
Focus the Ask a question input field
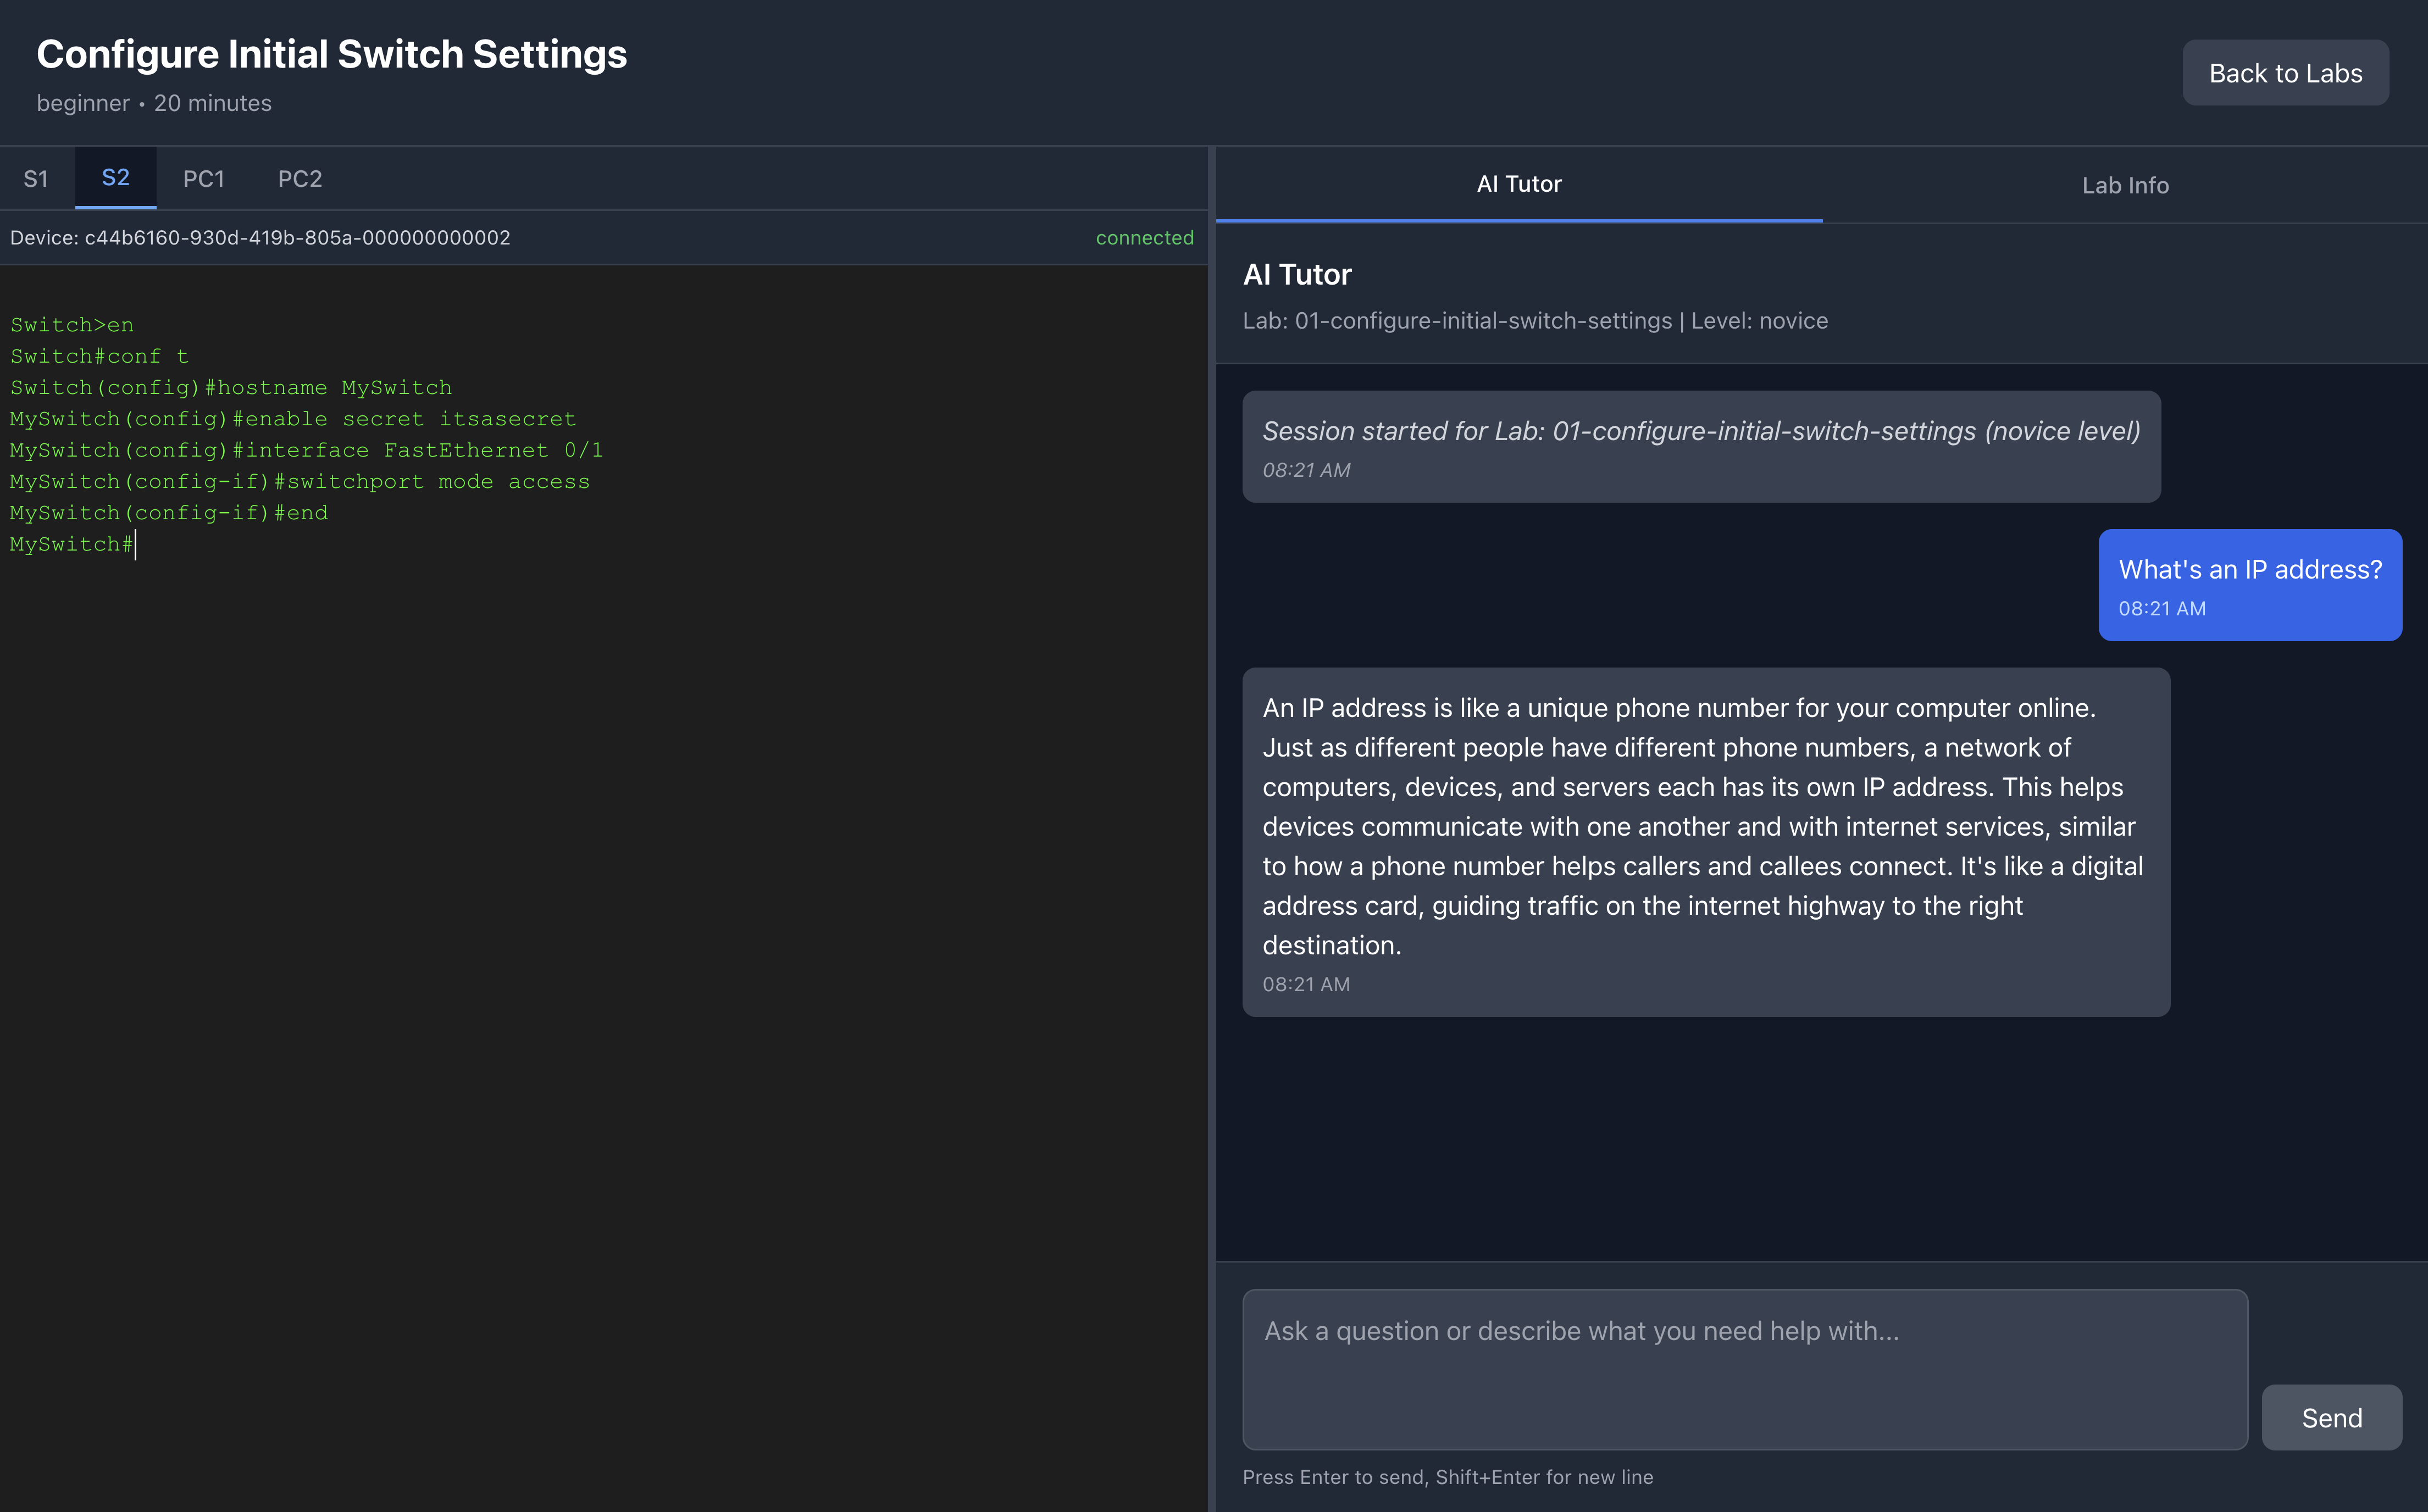pyautogui.click(x=1744, y=1368)
